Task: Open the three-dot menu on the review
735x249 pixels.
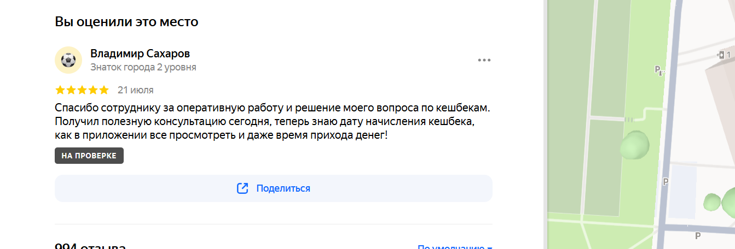Action: [x=484, y=60]
